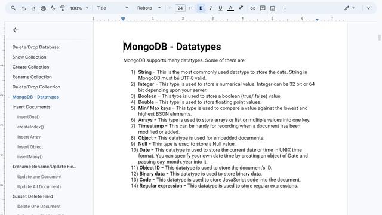382x215 pixels.
Task: Open the Roboto font dropdown
Action: click(149, 8)
